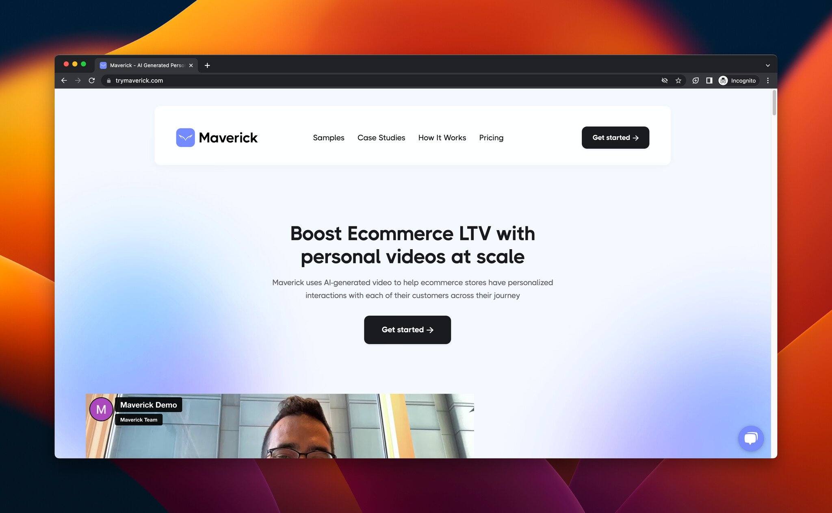The height and width of the screenshot is (513, 832).
Task: Open the Samples navigation menu item
Action: pyautogui.click(x=329, y=137)
